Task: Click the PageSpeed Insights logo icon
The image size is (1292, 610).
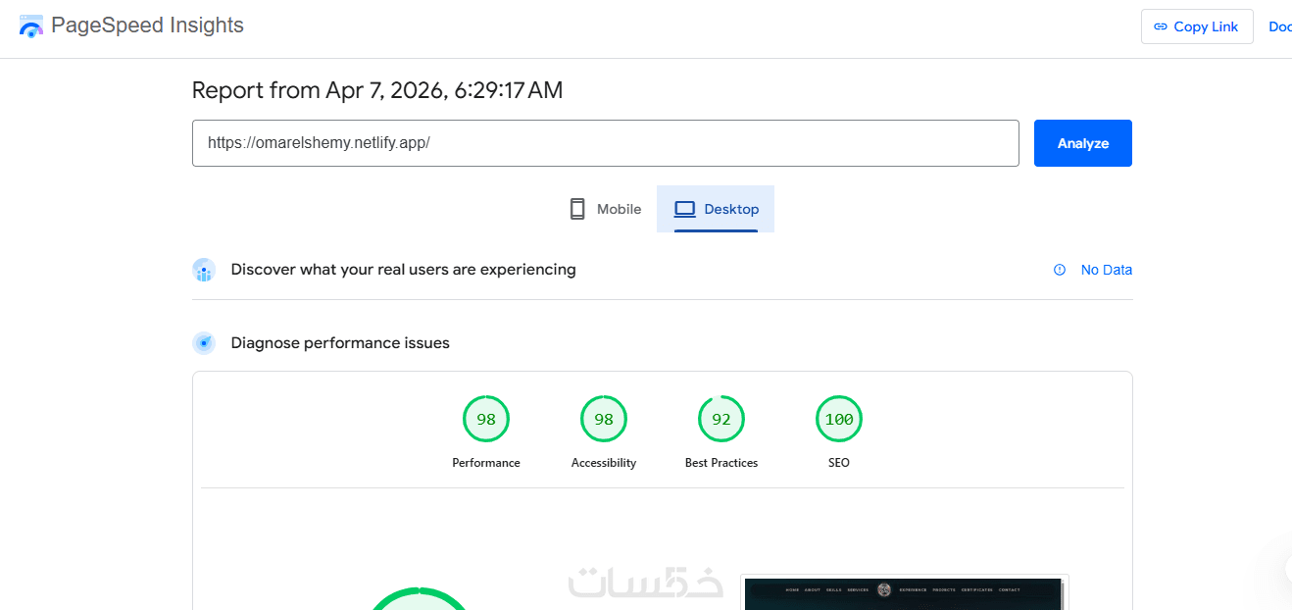Action: (x=31, y=26)
